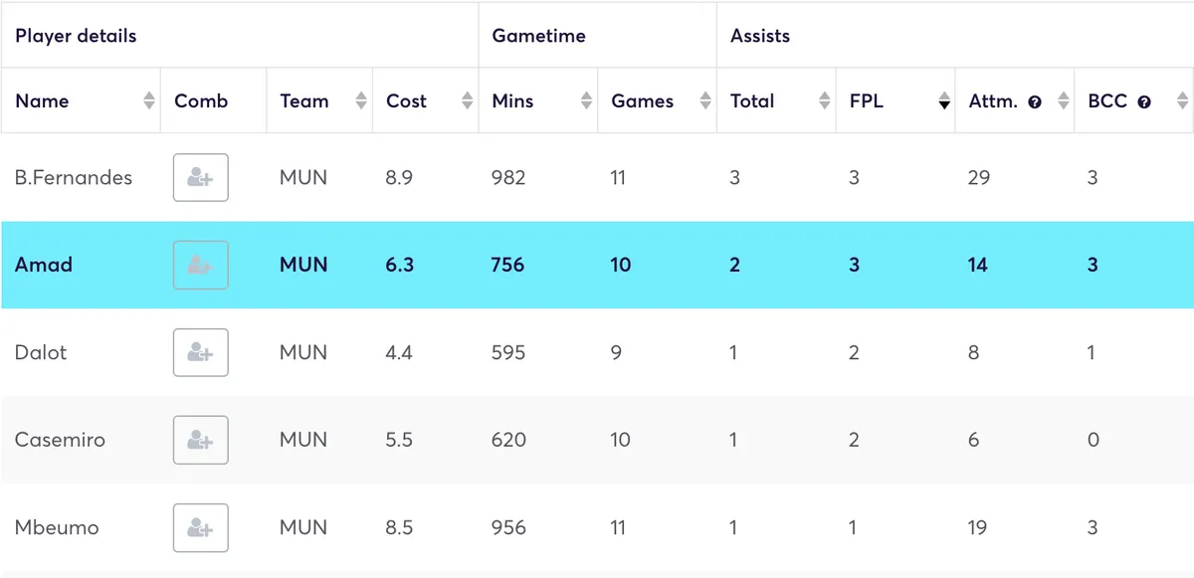Click the Player details header section
Image resolution: width=1194 pixels, height=578 pixels.
[75, 35]
